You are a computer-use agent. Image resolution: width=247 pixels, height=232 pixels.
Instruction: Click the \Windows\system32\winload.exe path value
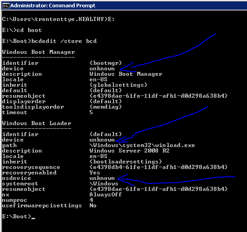(x=142, y=145)
